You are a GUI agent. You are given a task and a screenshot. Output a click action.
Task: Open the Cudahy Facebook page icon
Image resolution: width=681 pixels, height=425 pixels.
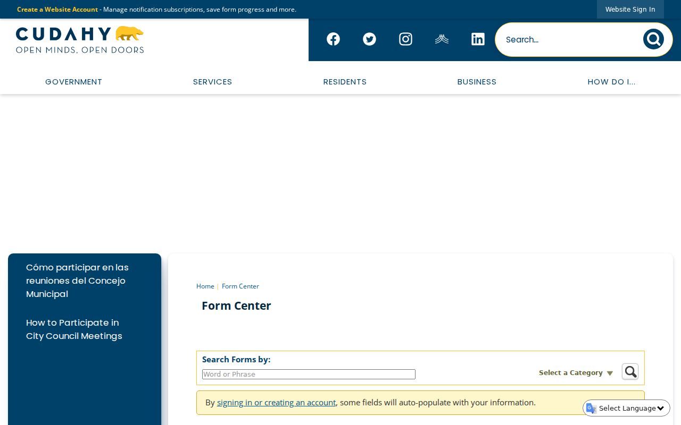tap(333, 39)
